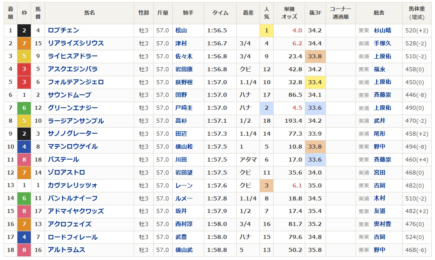Open ライヒスアドラー horse profile
The image size is (435, 260).
click(x=73, y=56)
